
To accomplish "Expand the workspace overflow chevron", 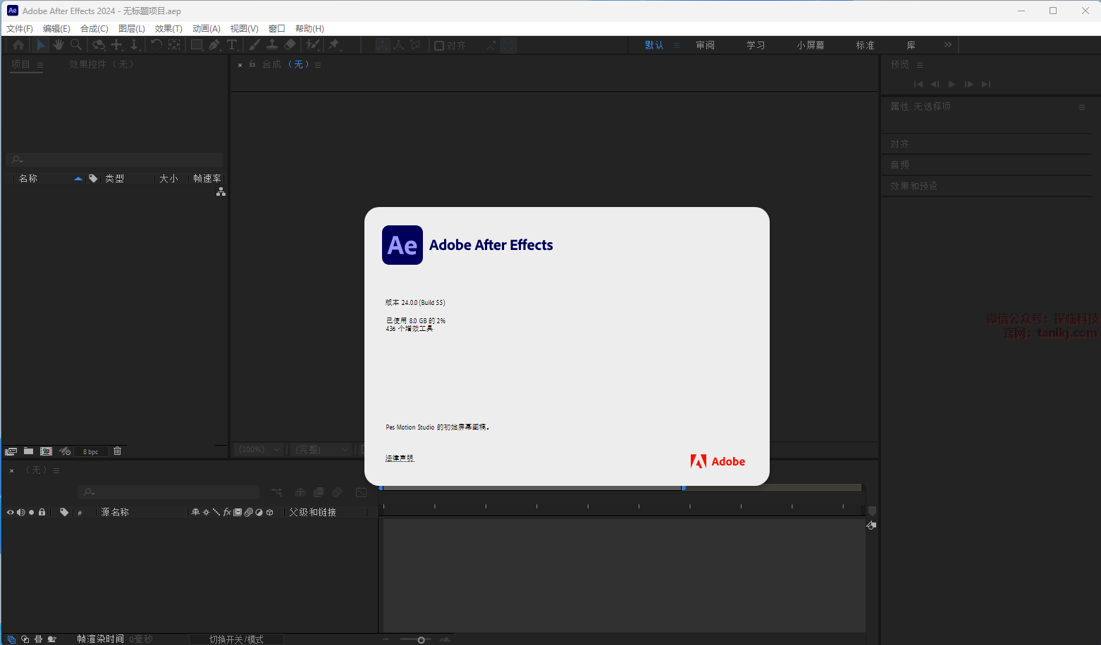I will click(948, 45).
